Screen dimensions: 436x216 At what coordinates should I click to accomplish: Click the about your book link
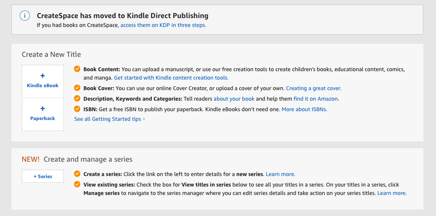click(234, 99)
